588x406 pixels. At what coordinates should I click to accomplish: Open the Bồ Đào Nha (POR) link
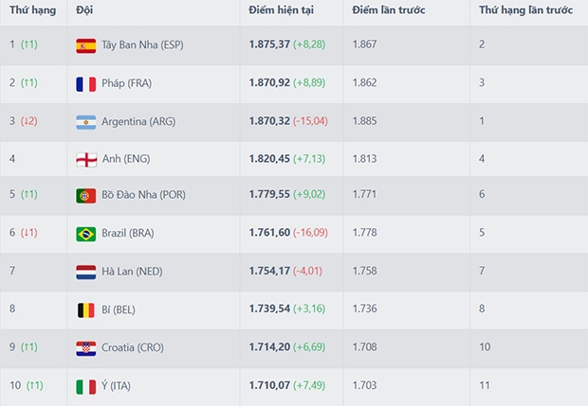(144, 196)
